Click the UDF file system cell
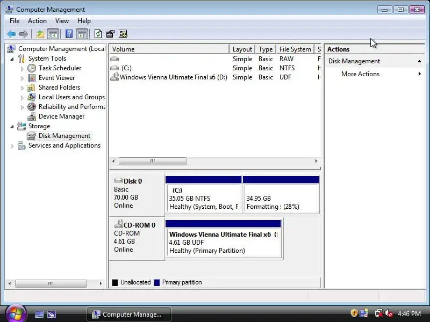This screenshot has height=322, width=430. pos(285,77)
